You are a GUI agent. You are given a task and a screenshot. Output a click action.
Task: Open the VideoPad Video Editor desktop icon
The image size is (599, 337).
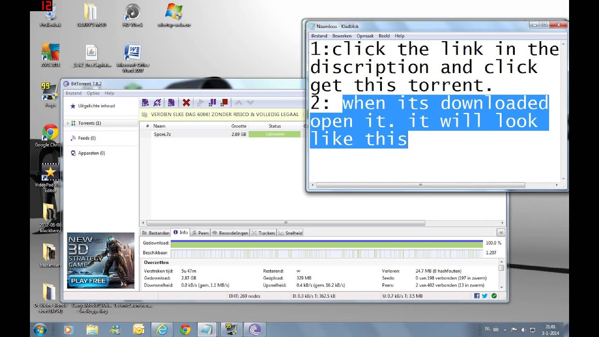tap(48, 178)
